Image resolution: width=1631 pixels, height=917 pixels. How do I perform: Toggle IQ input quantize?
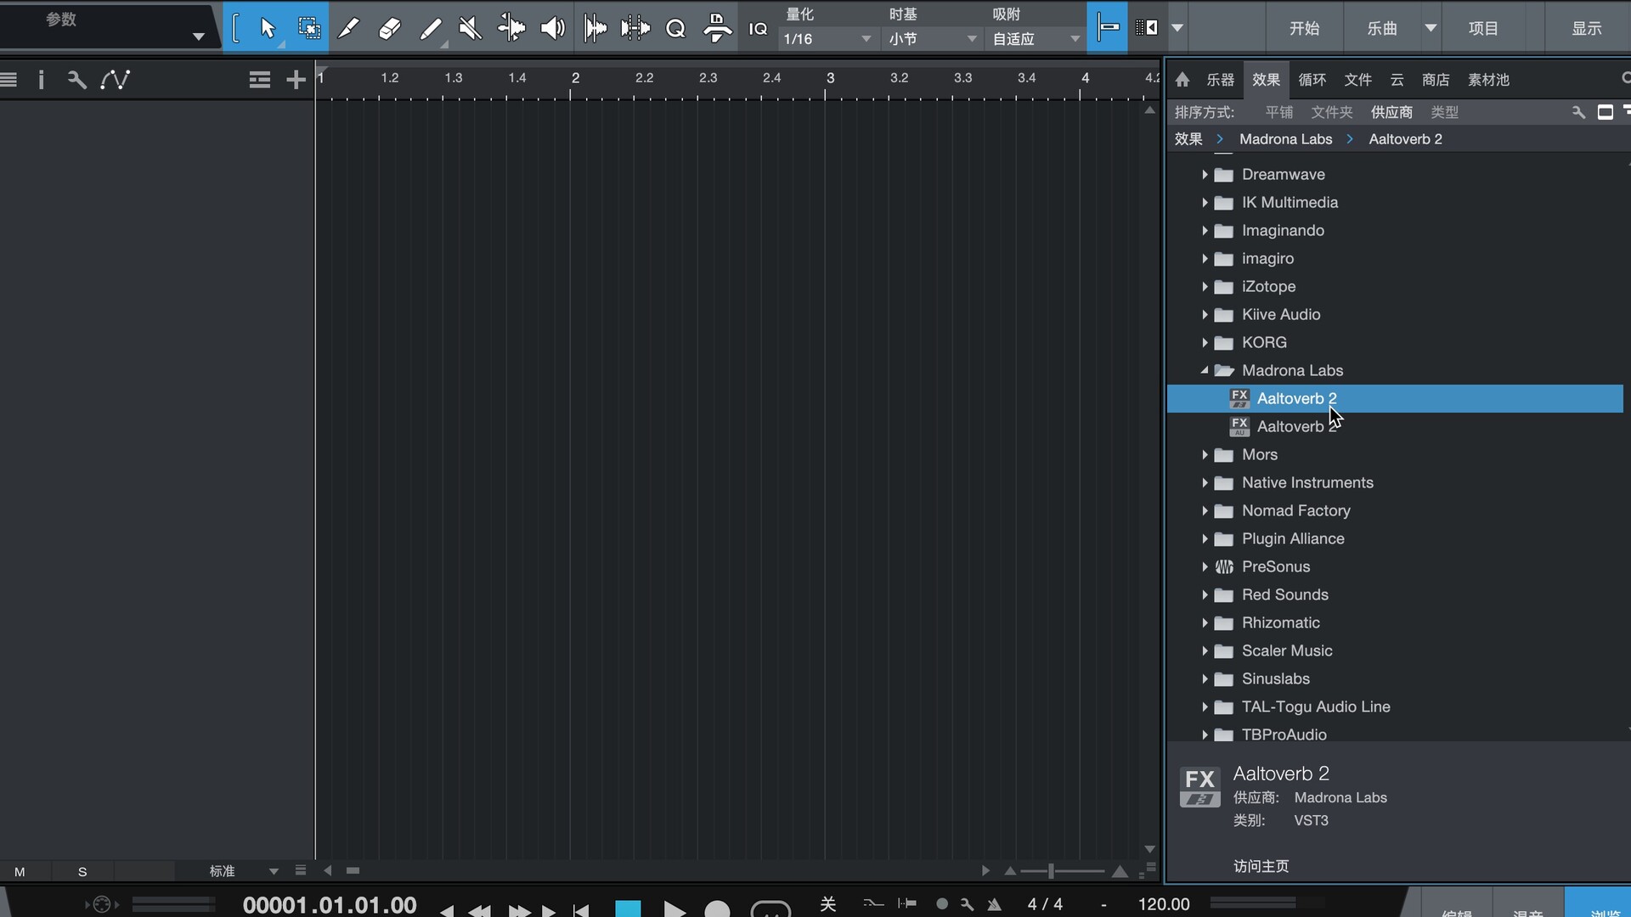pyautogui.click(x=758, y=28)
